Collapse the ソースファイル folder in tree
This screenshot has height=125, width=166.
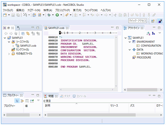point(9,42)
